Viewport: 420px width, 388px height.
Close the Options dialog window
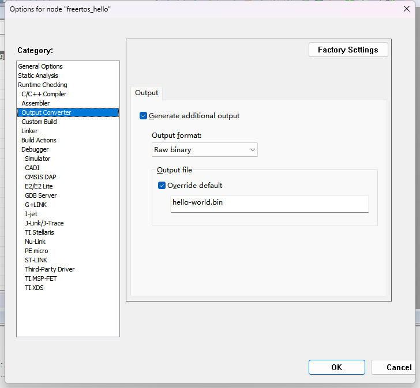tap(406, 9)
